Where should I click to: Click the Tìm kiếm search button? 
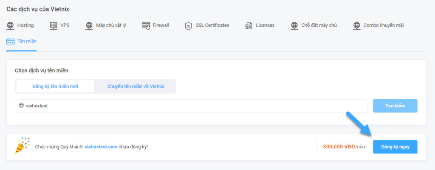(395, 106)
